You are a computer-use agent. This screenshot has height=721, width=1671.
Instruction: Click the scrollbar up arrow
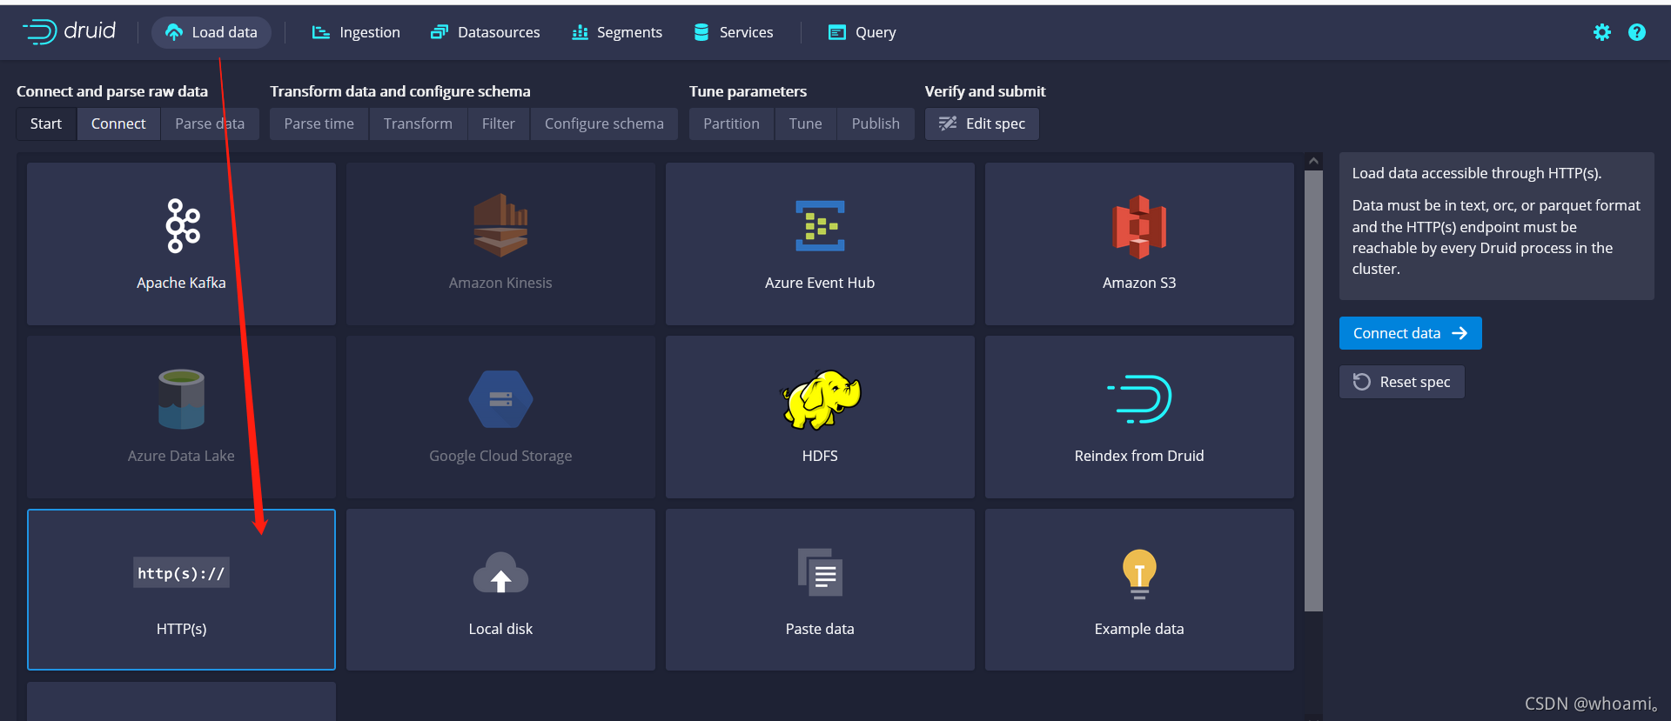pos(1313,161)
